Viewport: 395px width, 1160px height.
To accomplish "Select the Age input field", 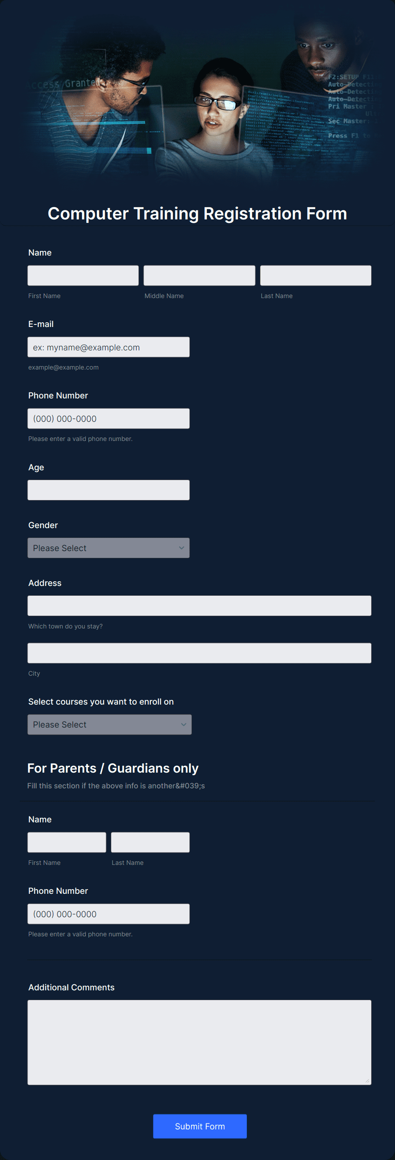I will 108,489.
